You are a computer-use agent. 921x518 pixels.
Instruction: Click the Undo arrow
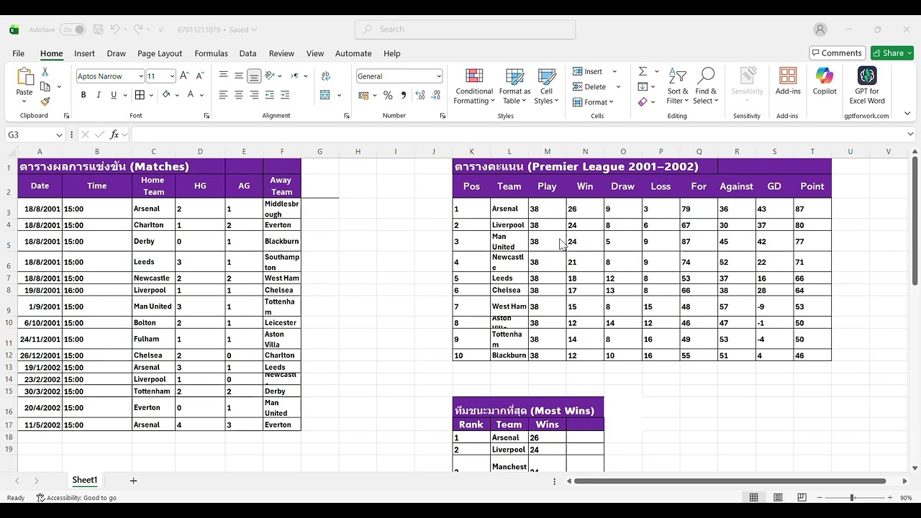pyautogui.click(x=115, y=29)
